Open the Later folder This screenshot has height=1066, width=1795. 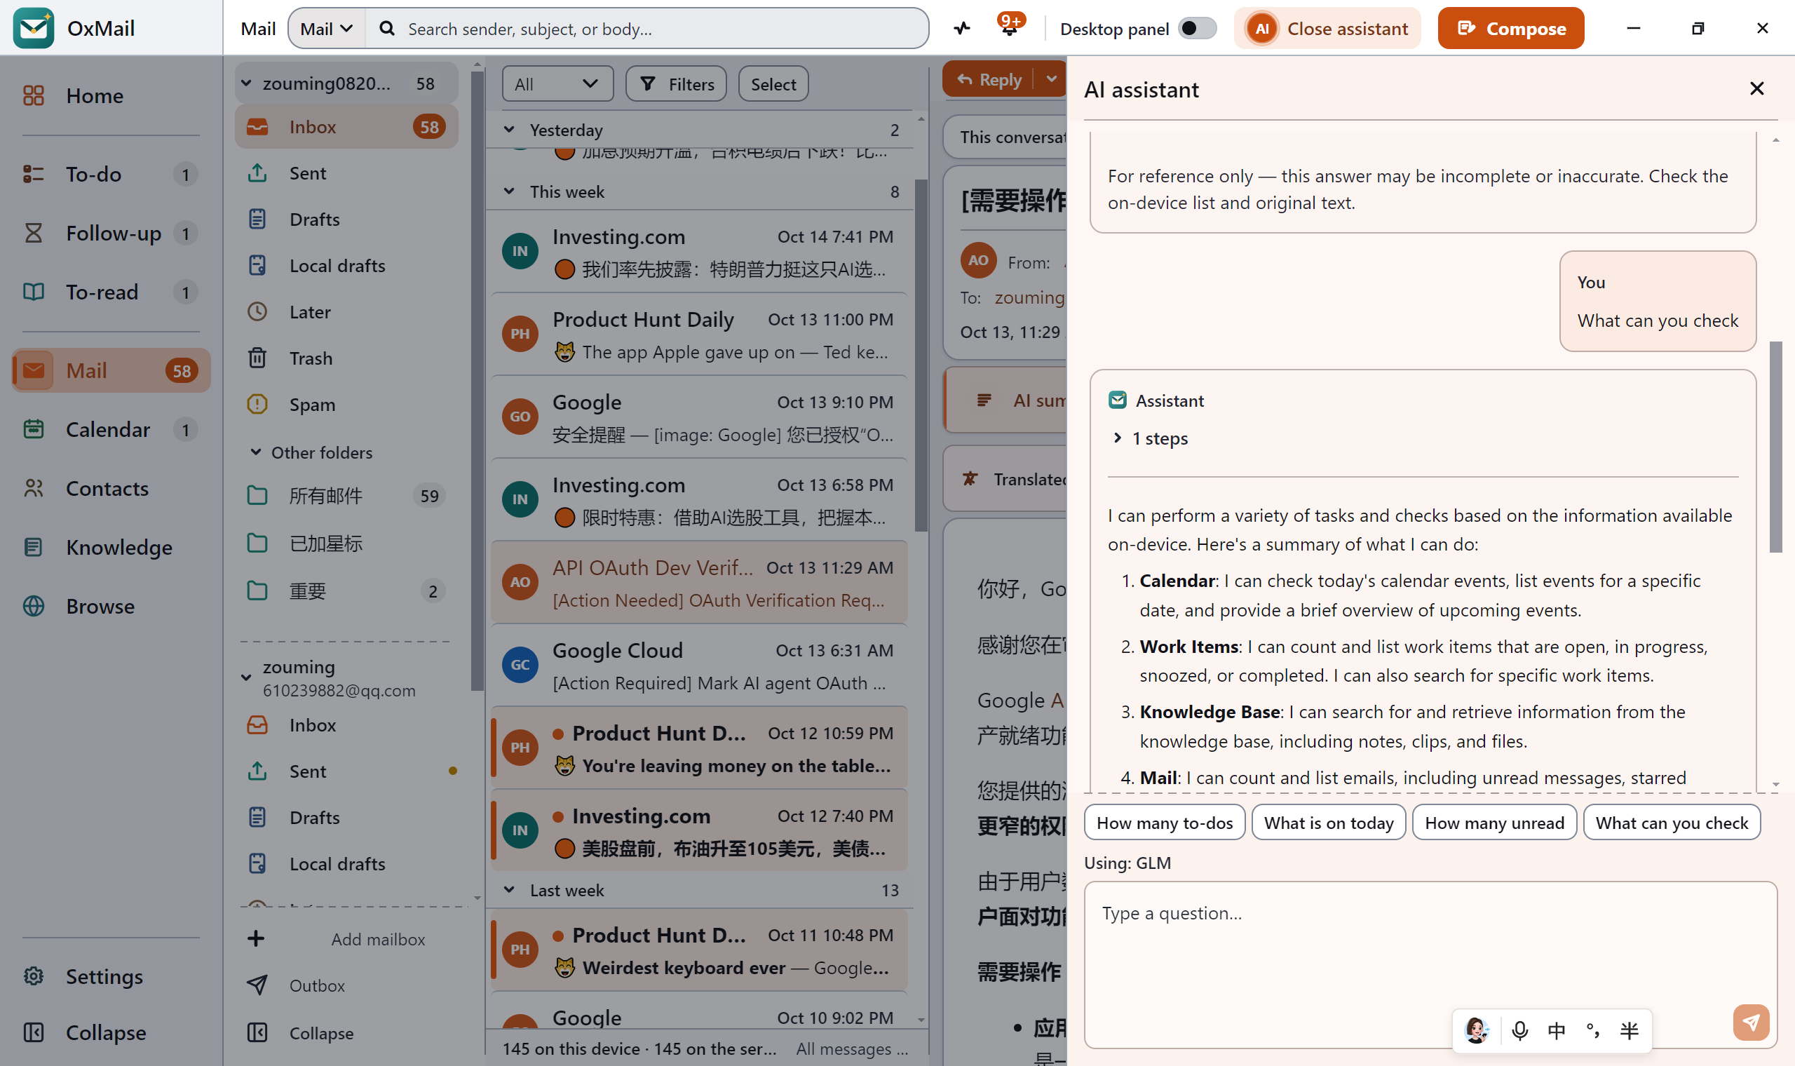(346, 312)
